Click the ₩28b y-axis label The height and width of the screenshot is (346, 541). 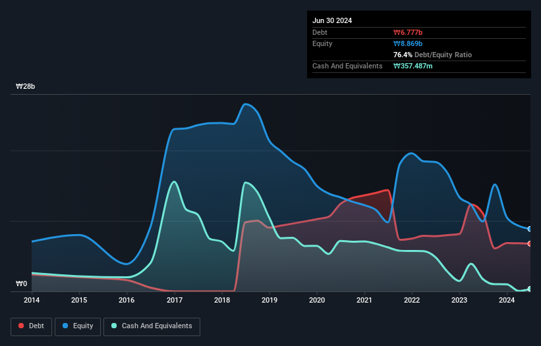pos(25,86)
